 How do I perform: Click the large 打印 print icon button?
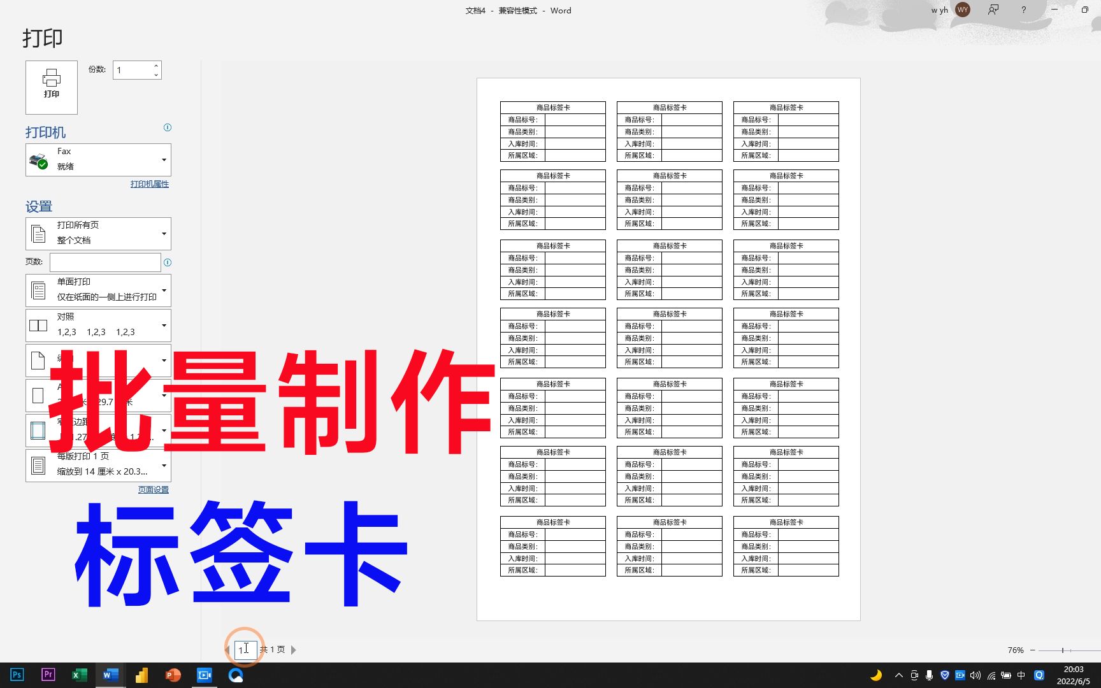click(51, 87)
